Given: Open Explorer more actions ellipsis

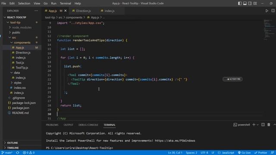Looking at the screenshot, I should 36,11.
